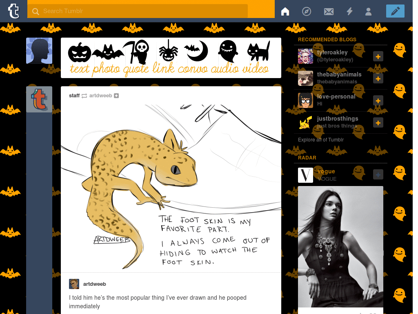Create a text post via pumpkin icon
This screenshot has width=418, height=314.
(x=80, y=52)
